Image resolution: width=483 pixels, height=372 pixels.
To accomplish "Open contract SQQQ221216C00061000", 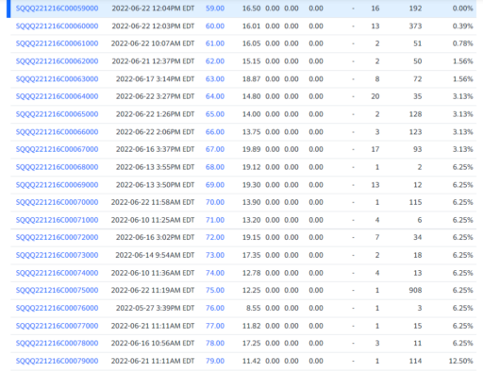I will pyautogui.click(x=57, y=43).
